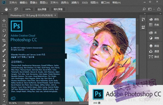Select the Clone Stamp tool
The height and width of the screenshot is (105, 163).
pos(4,61)
